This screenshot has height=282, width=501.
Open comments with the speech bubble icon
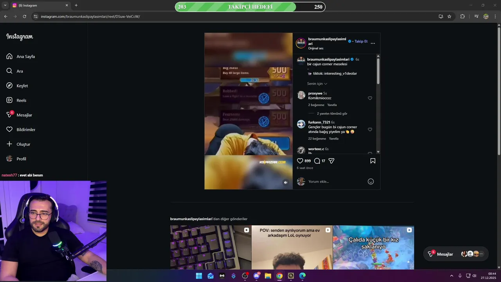(x=317, y=161)
